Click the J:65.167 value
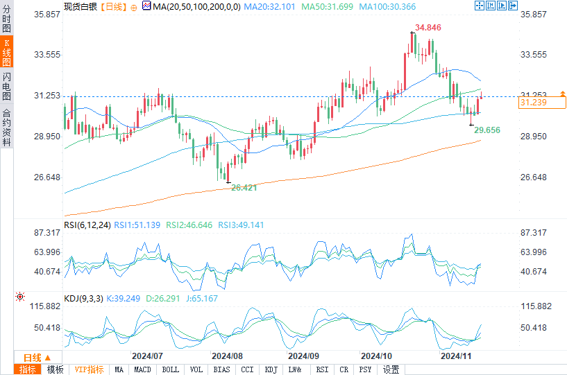The height and width of the screenshot is (375, 567). point(202,299)
